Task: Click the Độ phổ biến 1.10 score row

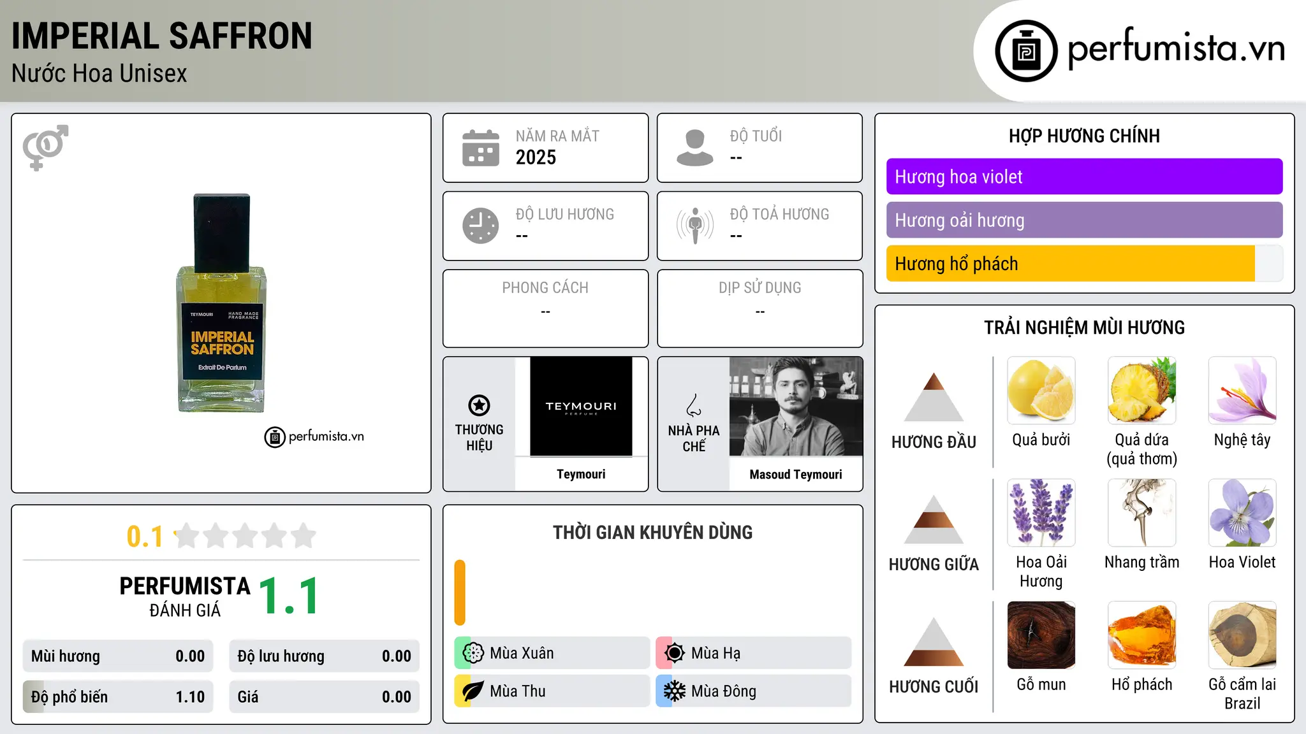Action: point(118,697)
